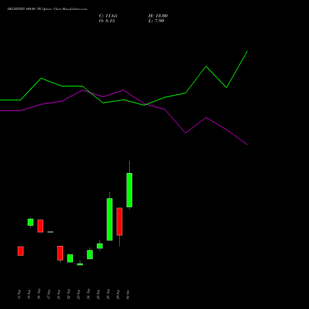Click the close value C: 11.65
This screenshot has height=309, width=309.
click(108, 16)
